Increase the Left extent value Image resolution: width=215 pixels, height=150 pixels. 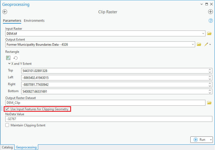click(210, 76)
